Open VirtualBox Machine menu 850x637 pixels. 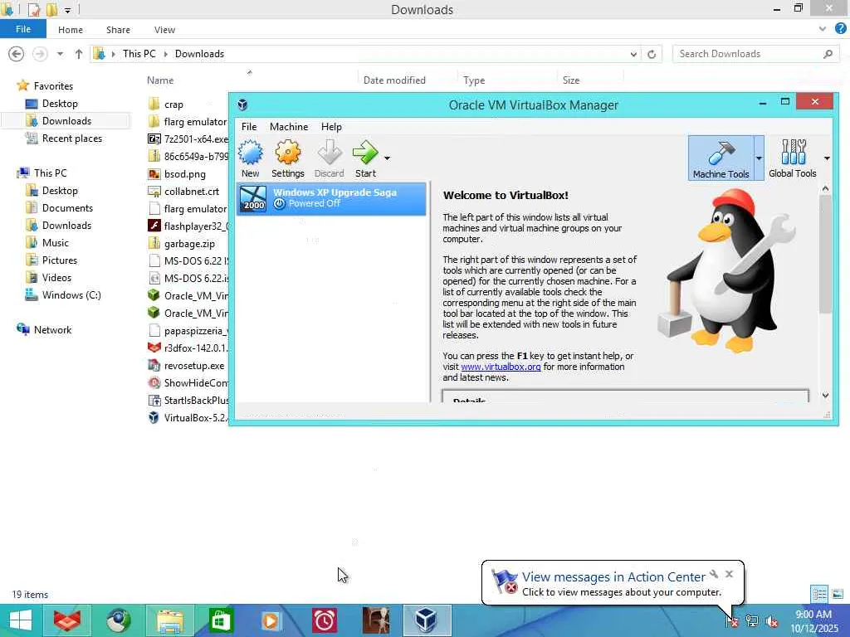click(x=289, y=127)
